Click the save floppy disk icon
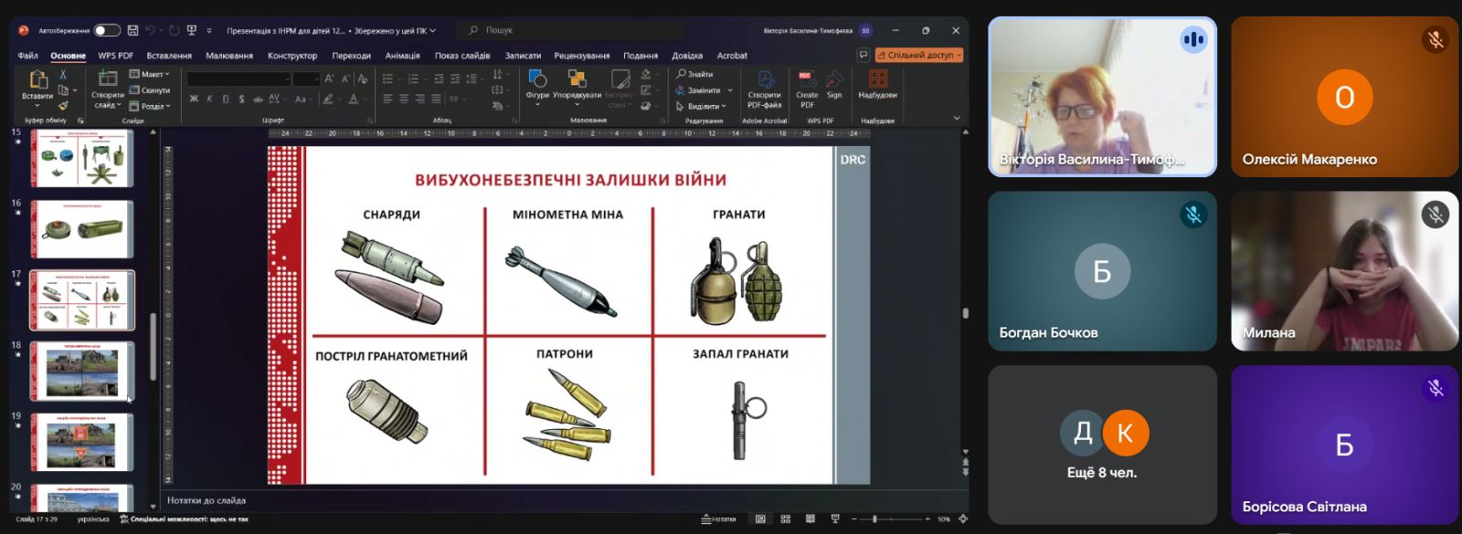1462x534 pixels. tap(132, 30)
